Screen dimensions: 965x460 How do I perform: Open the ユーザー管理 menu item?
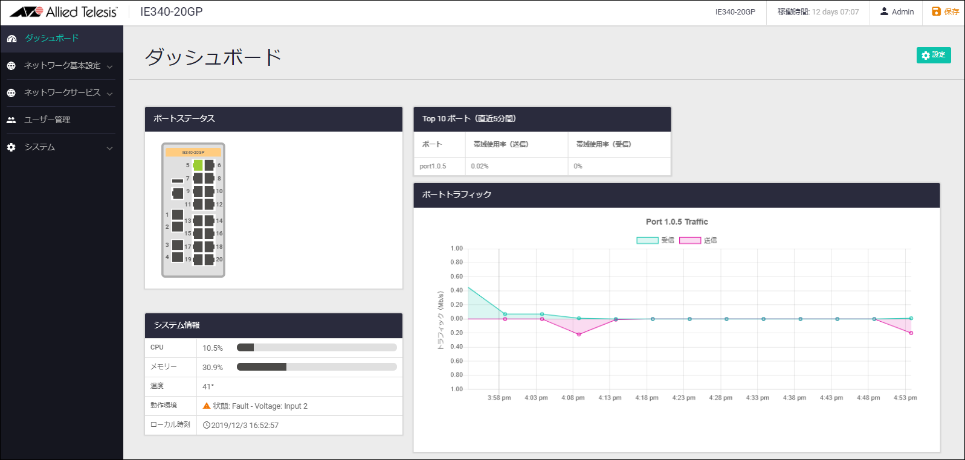pos(47,120)
